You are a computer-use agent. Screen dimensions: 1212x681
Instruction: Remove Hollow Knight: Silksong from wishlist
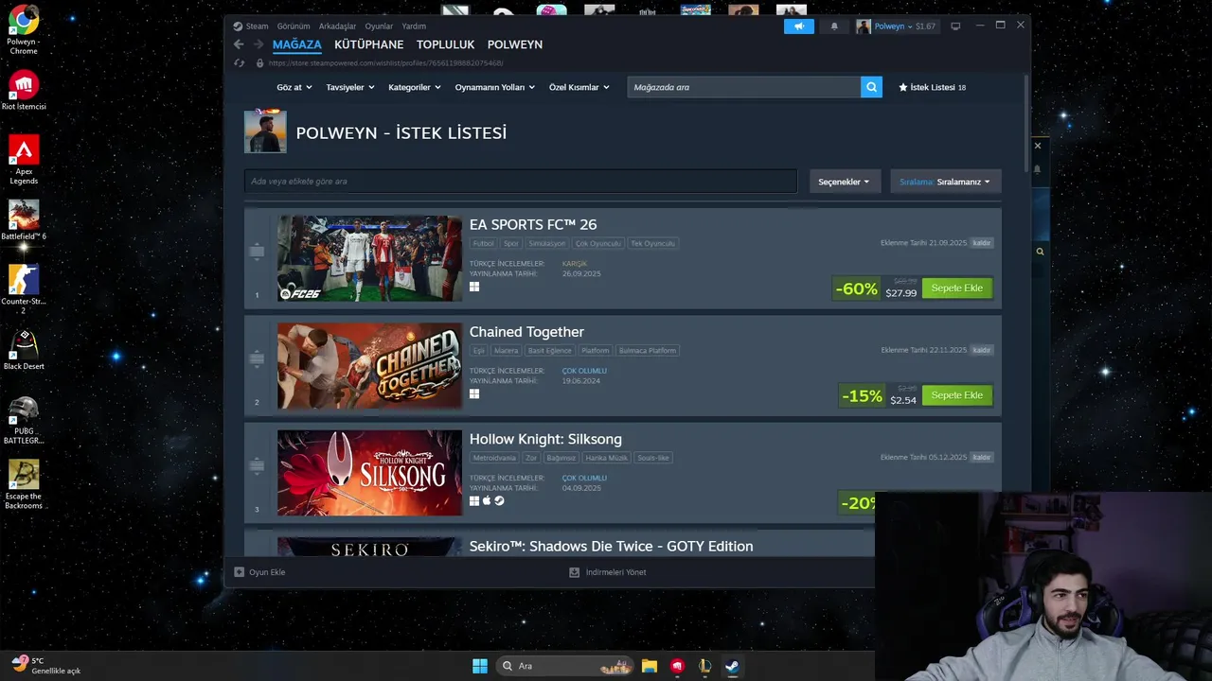click(x=982, y=457)
